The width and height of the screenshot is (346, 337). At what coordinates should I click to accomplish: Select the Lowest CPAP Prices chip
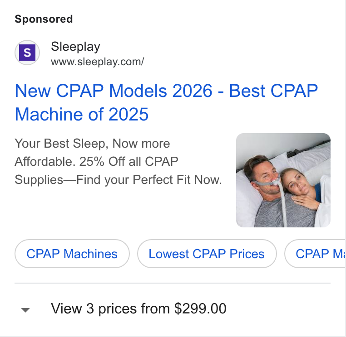click(x=207, y=254)
